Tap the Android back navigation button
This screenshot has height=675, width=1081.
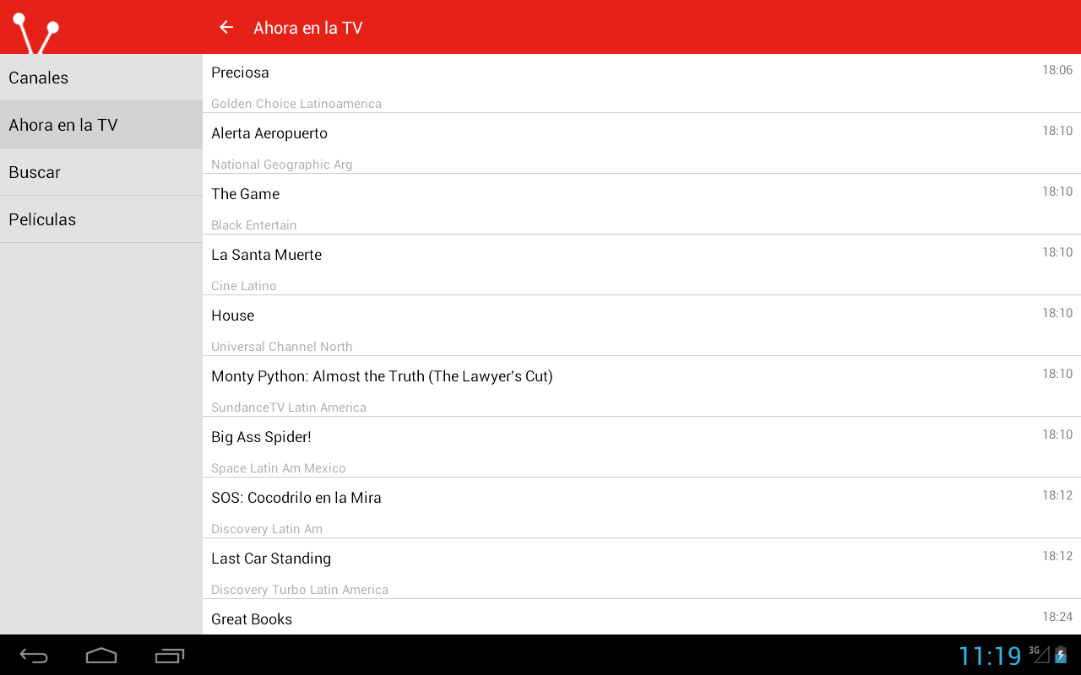(34, 656)
